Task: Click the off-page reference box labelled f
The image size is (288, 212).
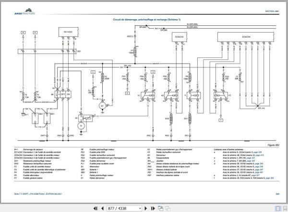Action: click(x=221, y=120)
